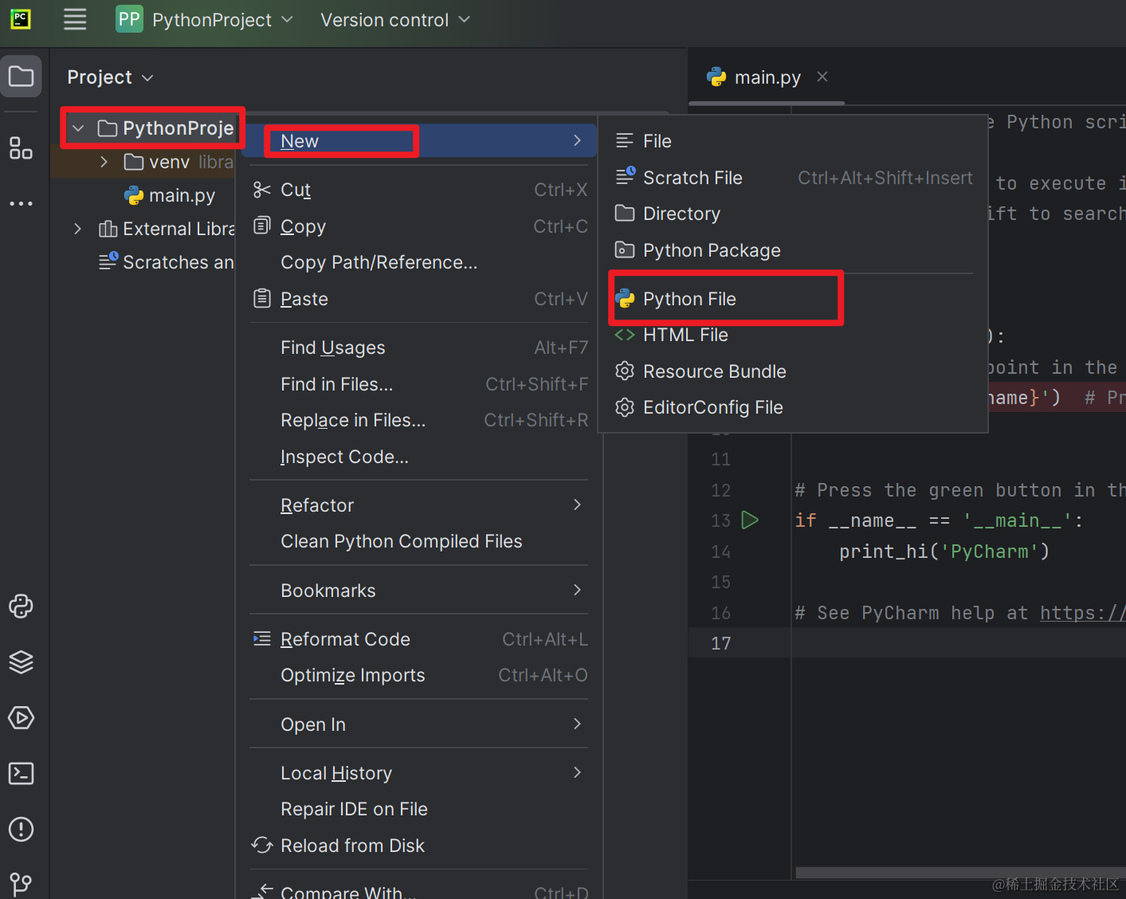
Task: Click the print_hi('PyCharm') code line
Action: [x=944, y=552]
